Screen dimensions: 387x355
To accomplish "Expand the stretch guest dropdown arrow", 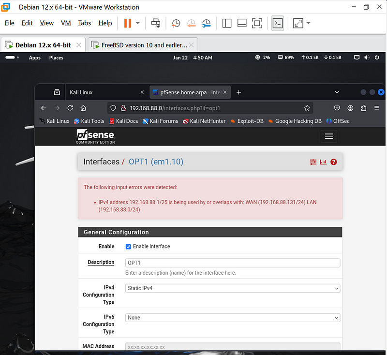I will point(308,23).
